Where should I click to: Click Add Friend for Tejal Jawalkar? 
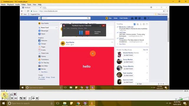[128, 75]
